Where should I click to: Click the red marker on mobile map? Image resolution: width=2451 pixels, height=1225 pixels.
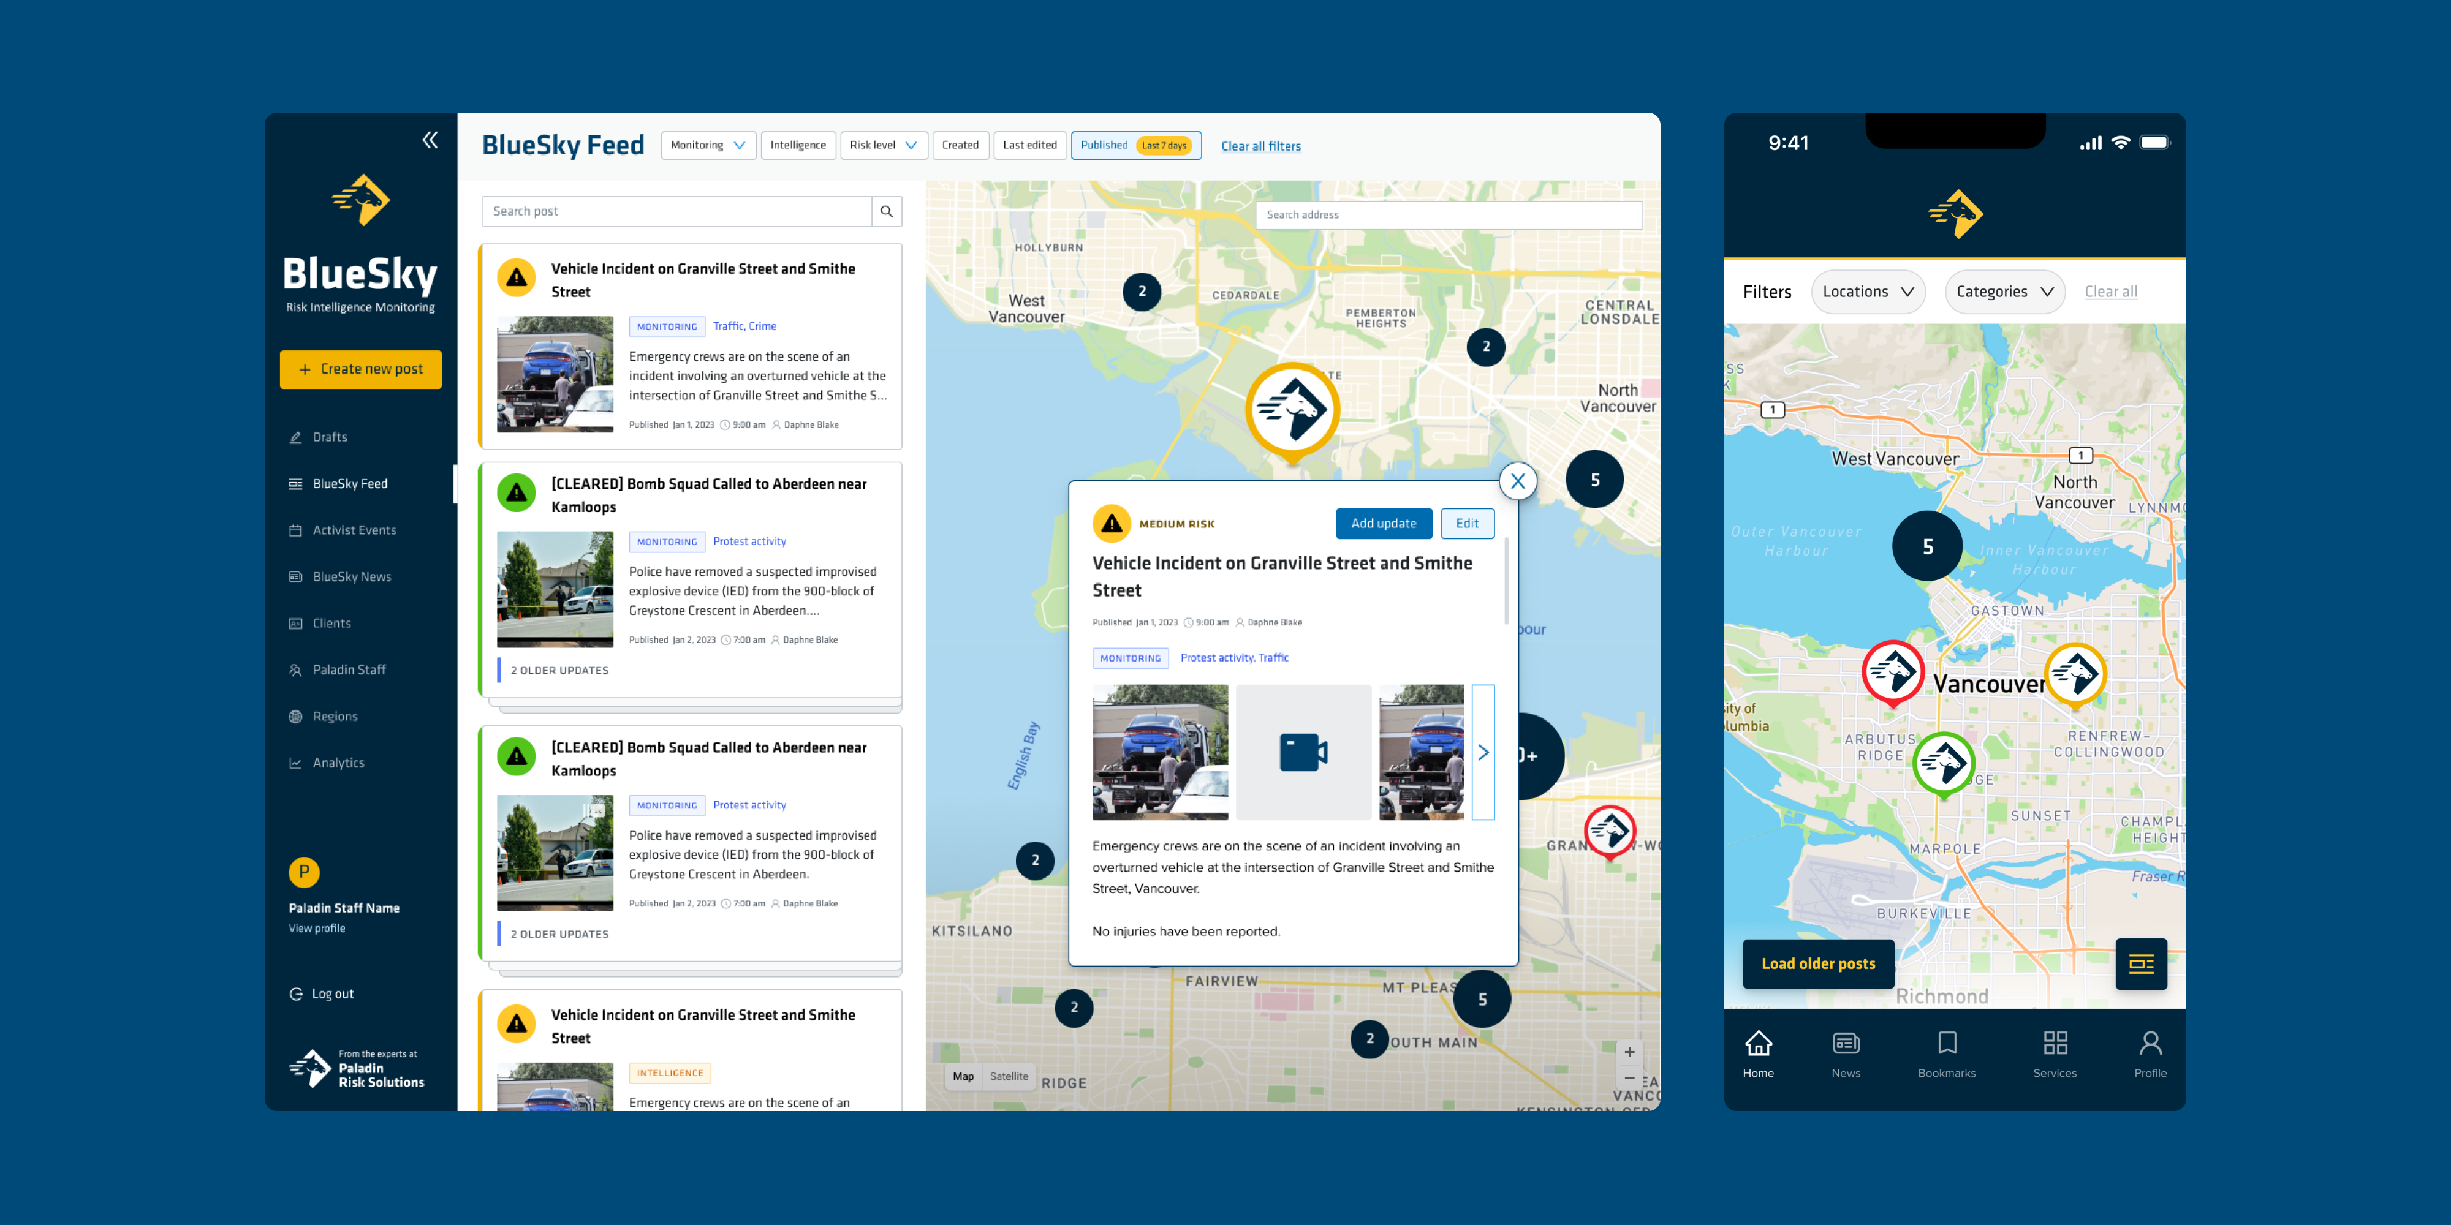coord(1893,674)
